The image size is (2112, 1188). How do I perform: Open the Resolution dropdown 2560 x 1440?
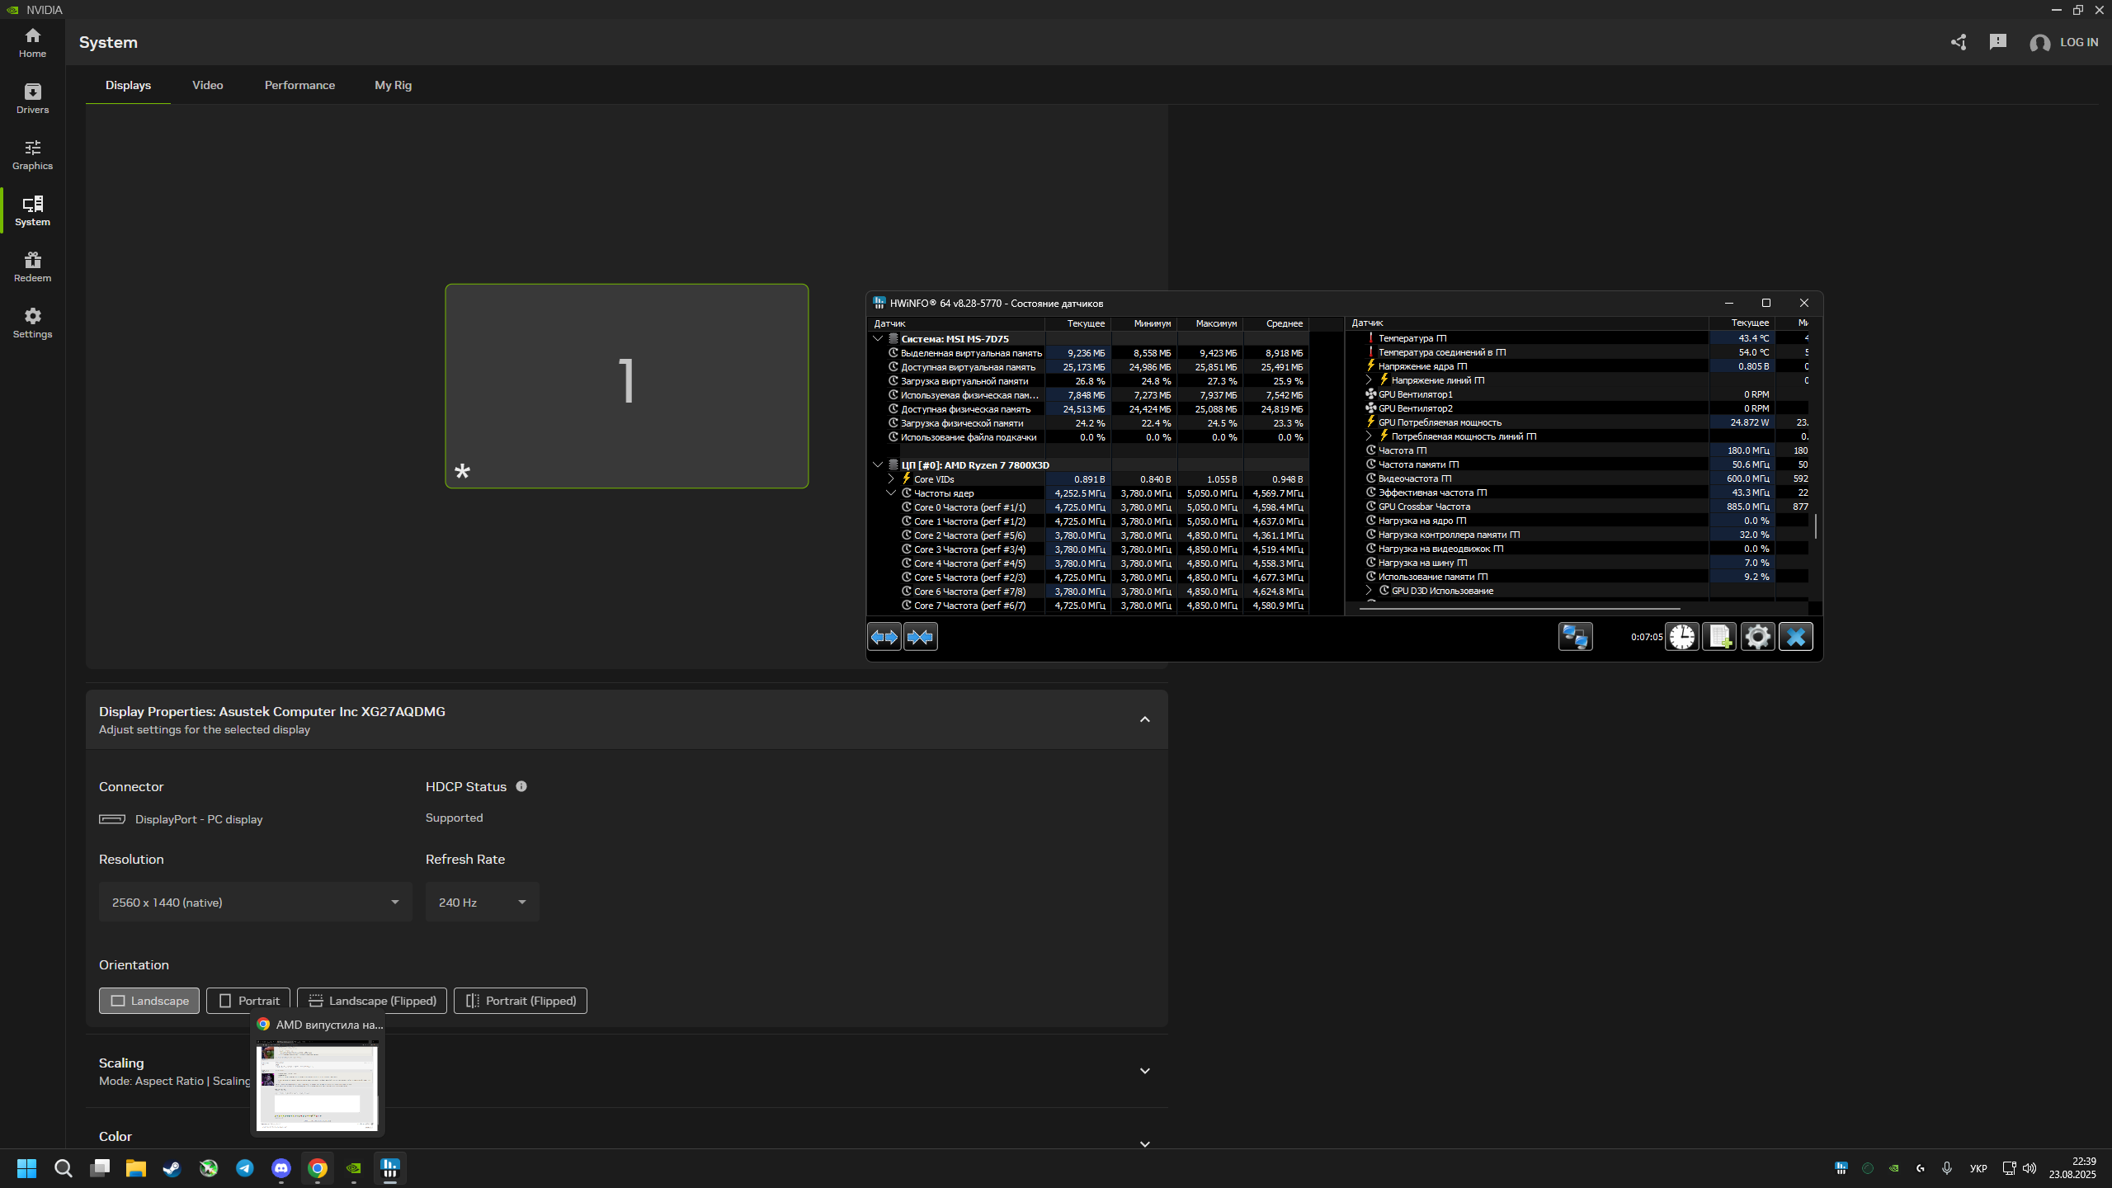click(256, 902)
